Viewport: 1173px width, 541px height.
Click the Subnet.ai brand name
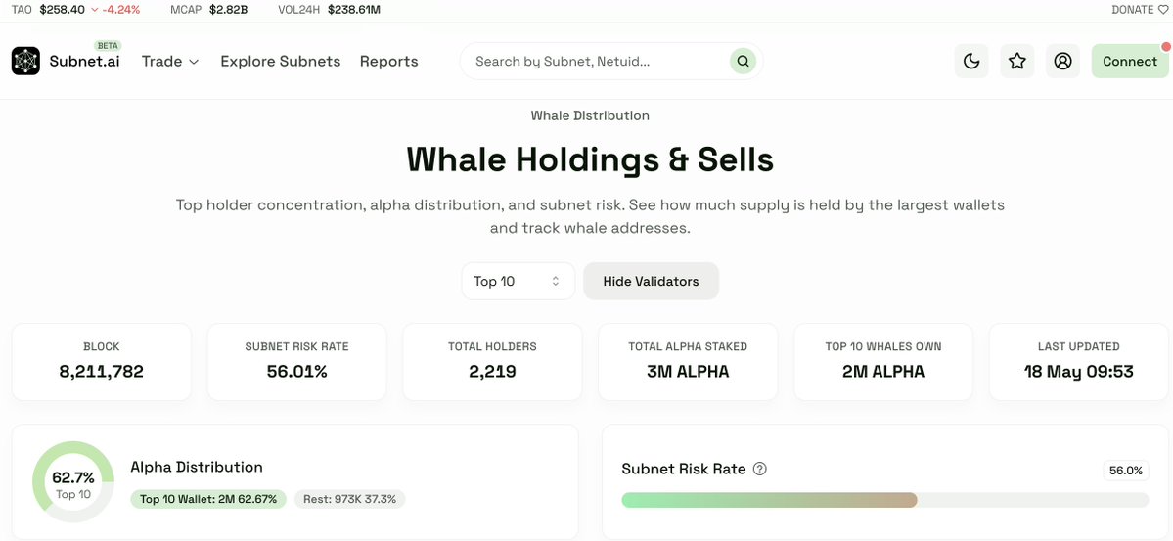coord(84,62)
